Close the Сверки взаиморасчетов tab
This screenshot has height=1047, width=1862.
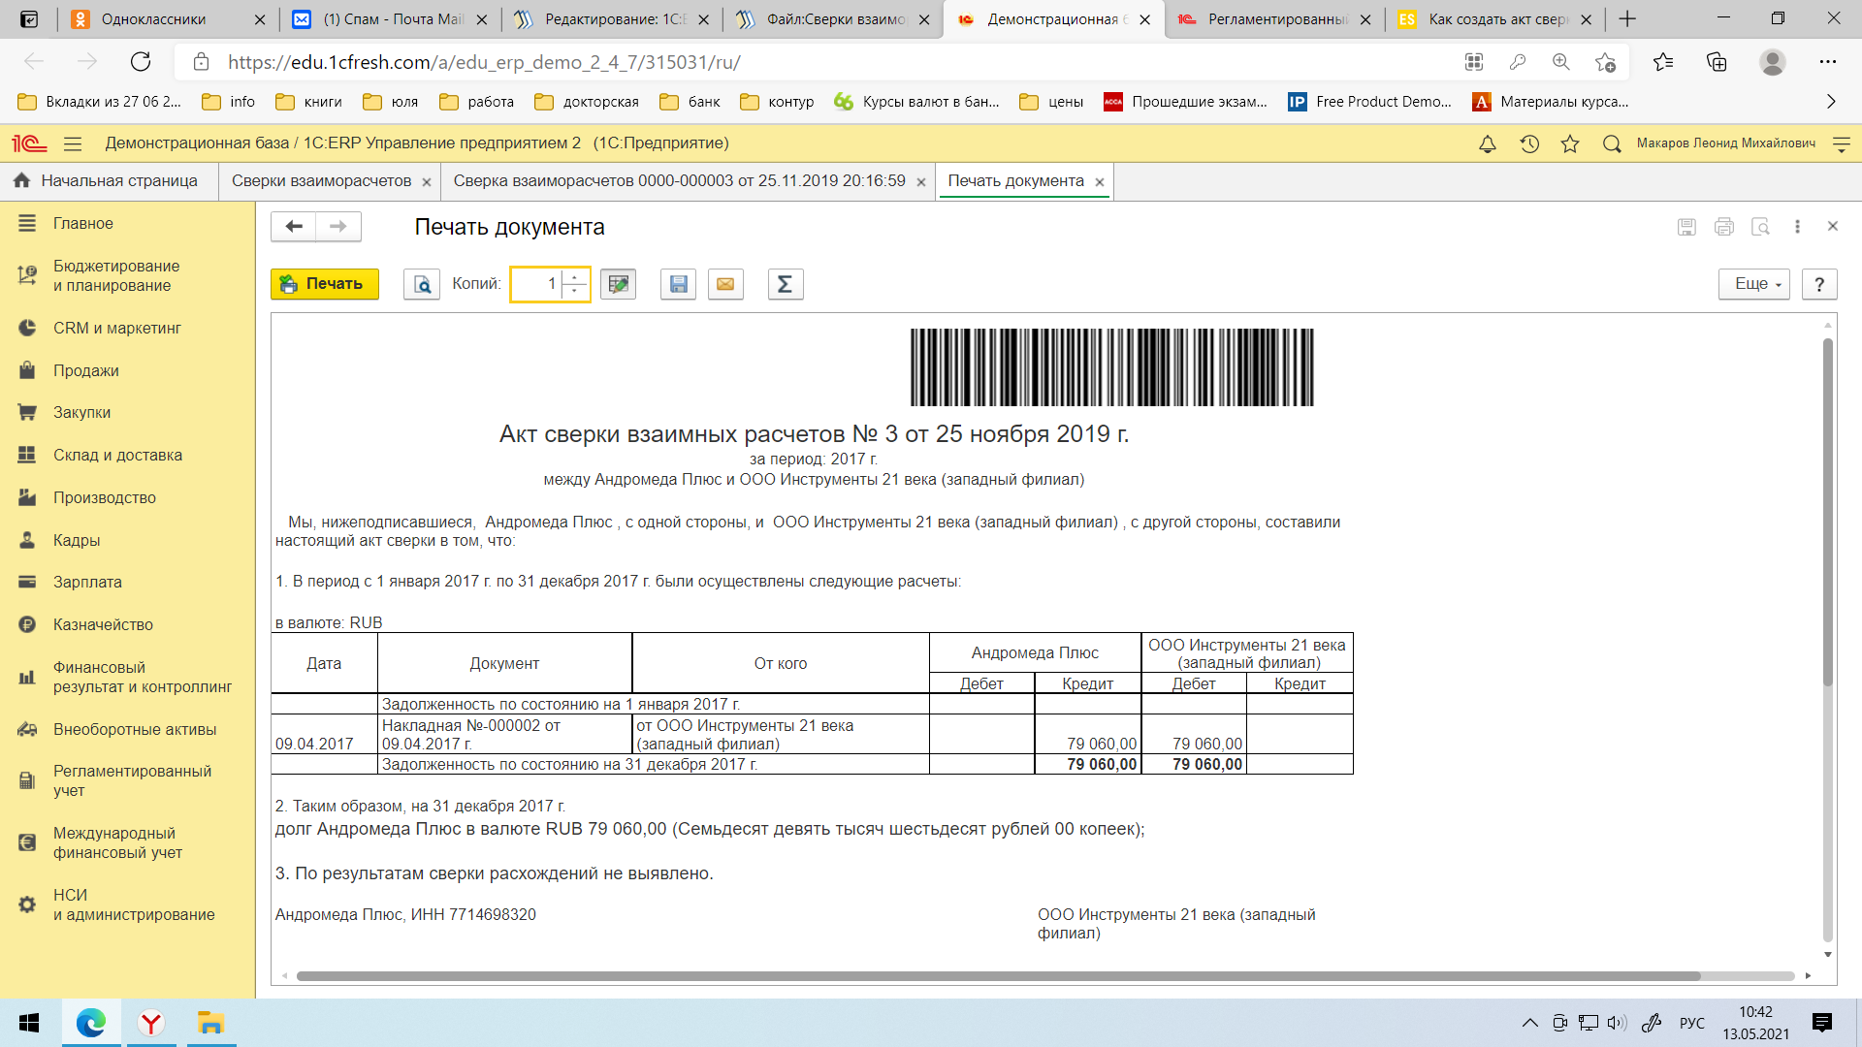point(426,182)
